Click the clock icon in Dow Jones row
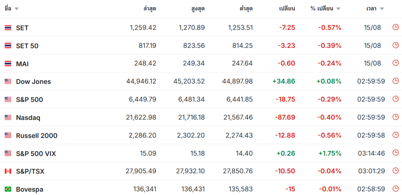The width and height of the screenshot is (402, 195). tap(396, 81)
